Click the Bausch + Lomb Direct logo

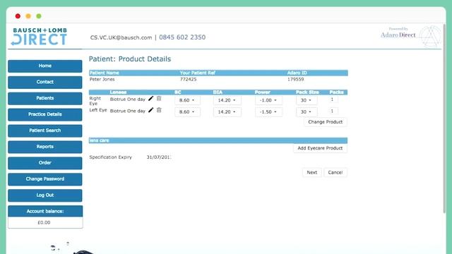pyautogui.click(x=40, y=37)
